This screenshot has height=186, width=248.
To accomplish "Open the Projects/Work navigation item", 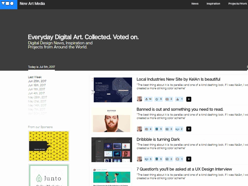I will click(x=237, y=4).
